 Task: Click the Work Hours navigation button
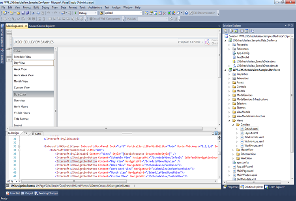(x=34, y=107)
